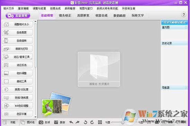Image resolution: width=190 pixels, height=126 pixels.
Task: Click the zoom-out magnifier icon
Action: pos(108,123)
